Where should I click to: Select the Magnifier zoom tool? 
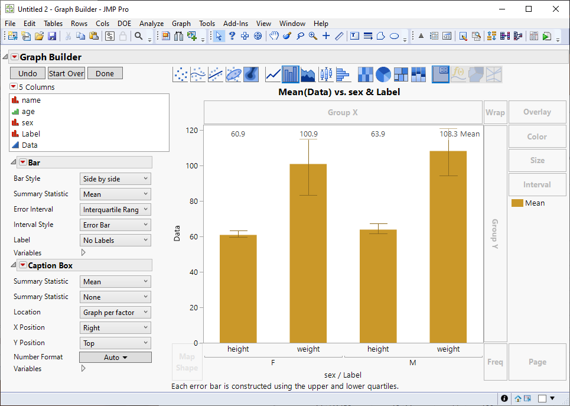click(x=313, y=36)
